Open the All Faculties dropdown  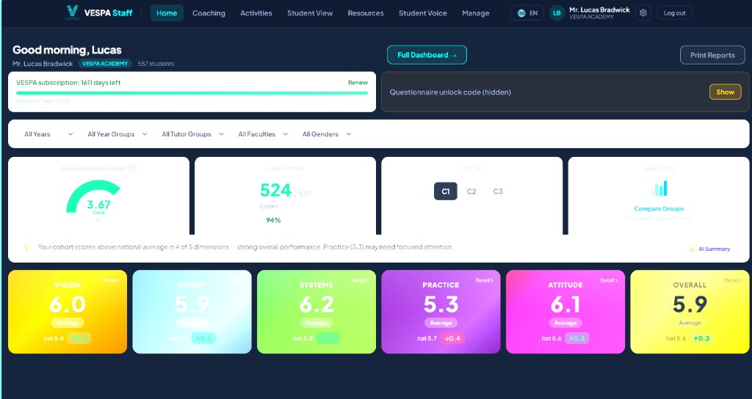point(263,134)
